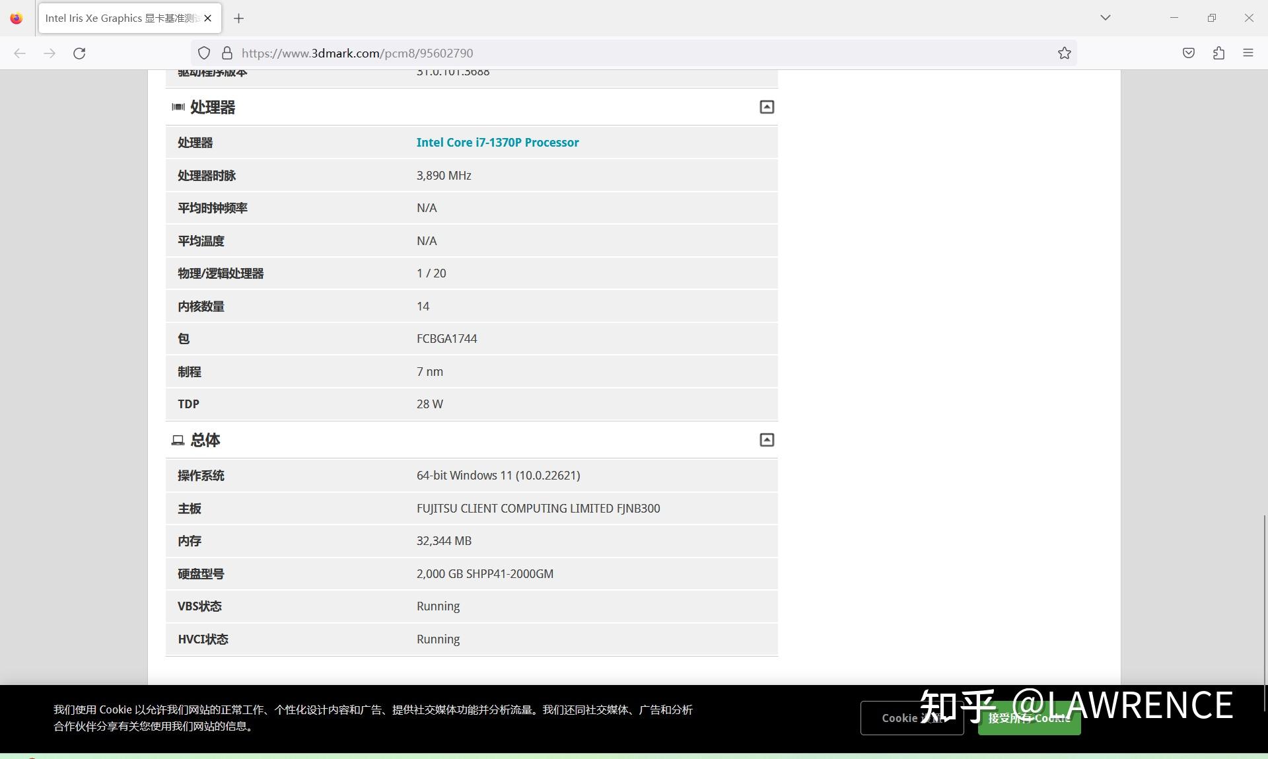The image size is (1268, 759).
Task: Click the forward navigation arrow
Action: coord(50,54)
